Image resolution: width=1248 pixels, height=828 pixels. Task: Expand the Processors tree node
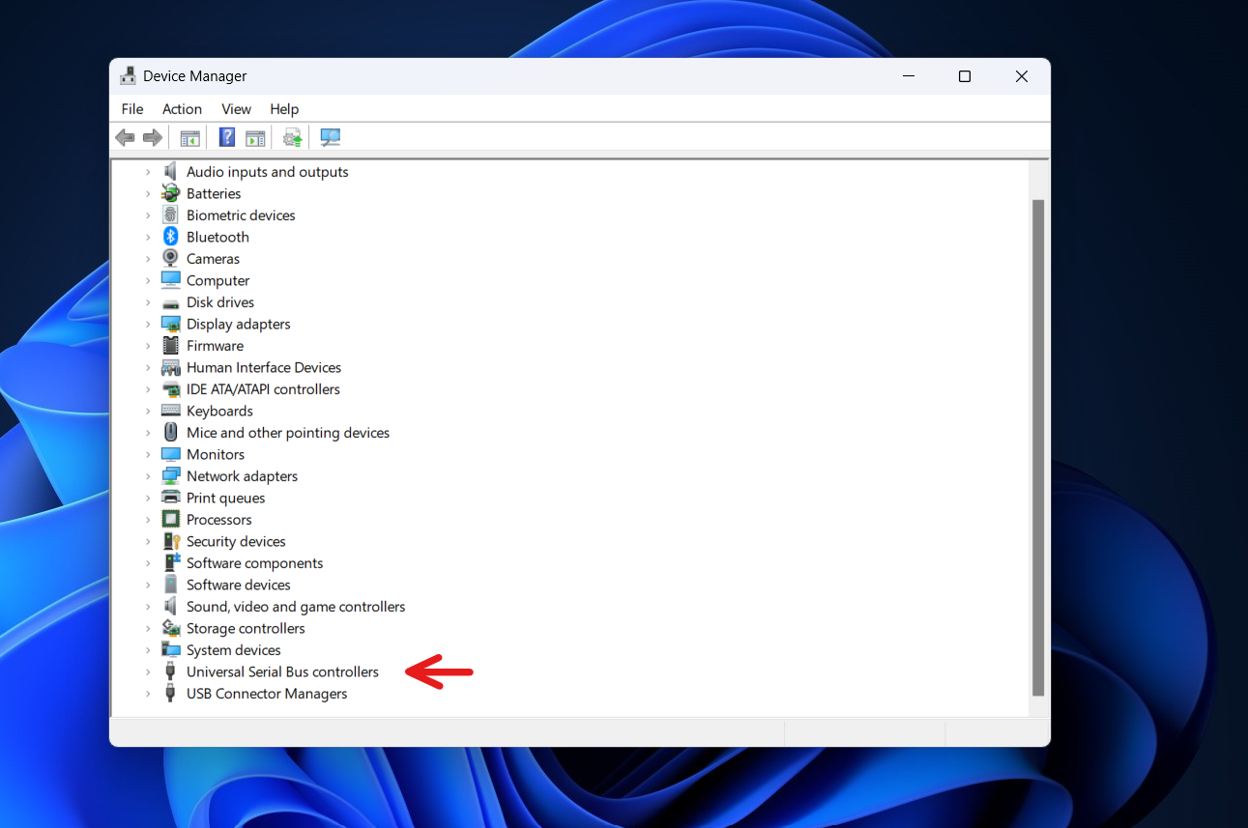[147, 519]
